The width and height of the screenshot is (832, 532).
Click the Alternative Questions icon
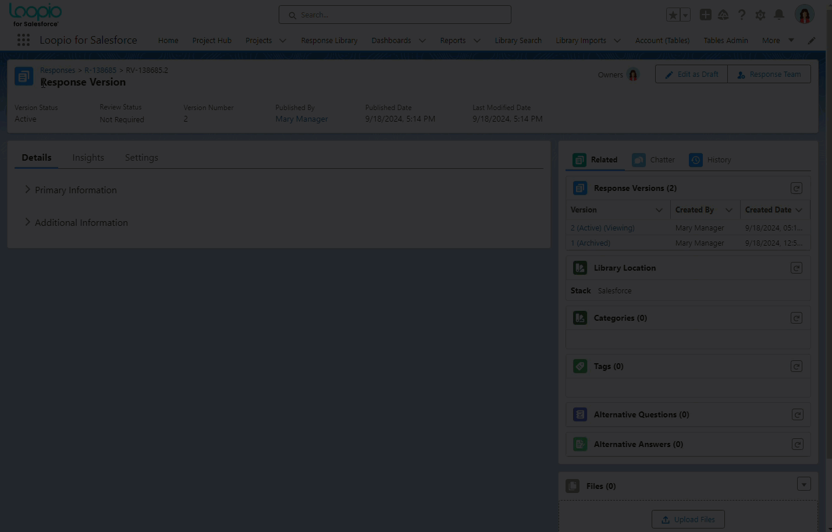coord(580,414)
